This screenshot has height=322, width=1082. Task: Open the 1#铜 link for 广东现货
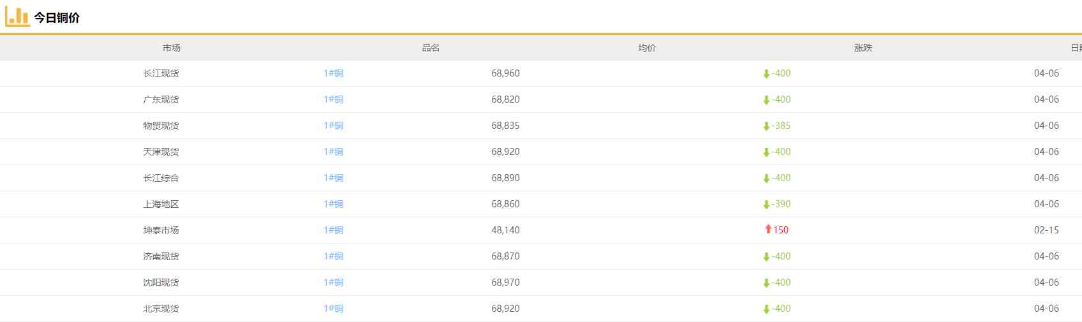tap(333, 99)
